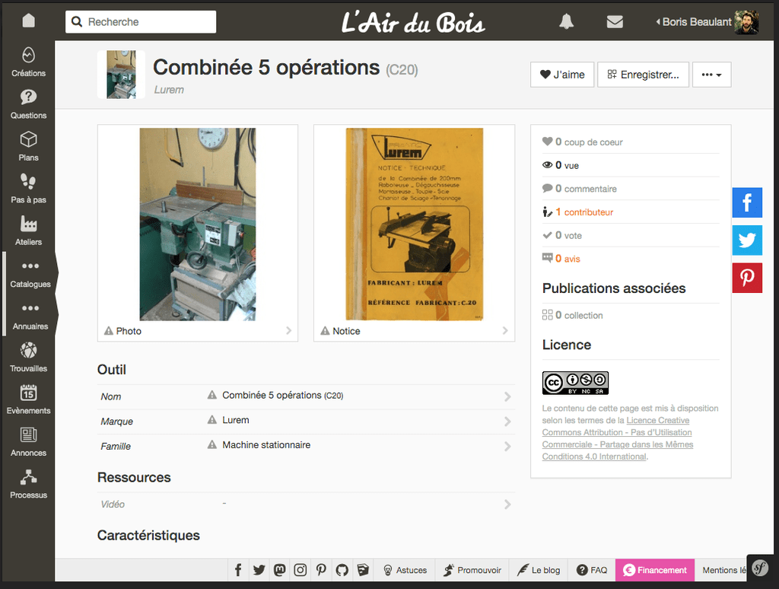Expand the Marque row chevron

pyautogui.click(x=507, y=422)
